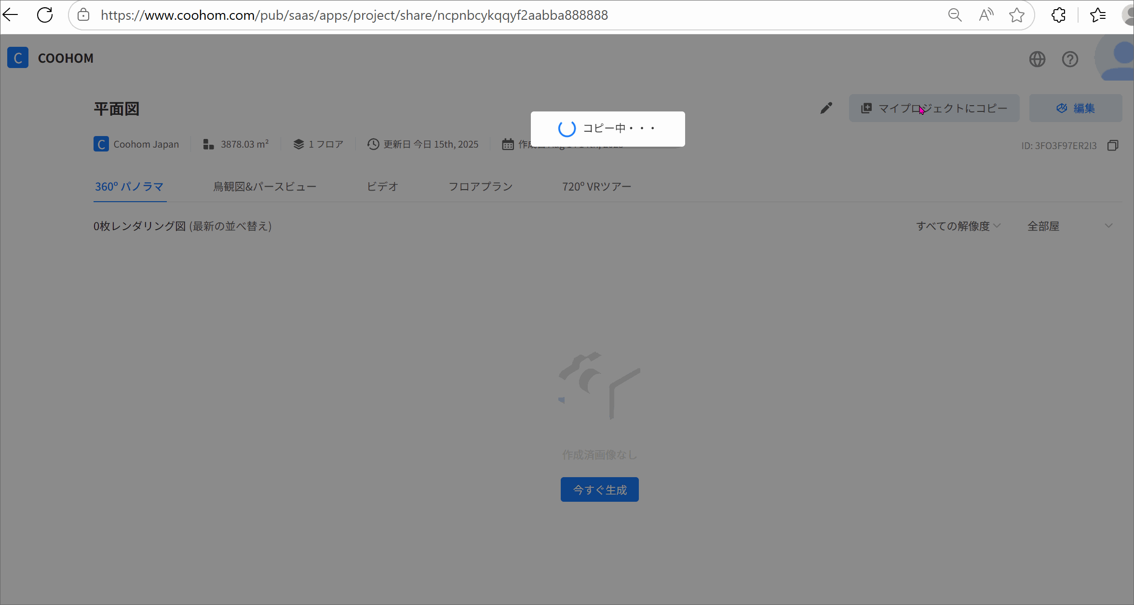1134x605 pixels.
Task: Open the language globe icon
Action: (1037, 59)
